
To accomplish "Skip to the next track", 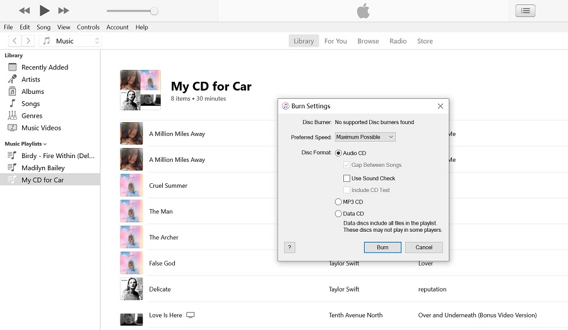I will [x=63, y=11].
